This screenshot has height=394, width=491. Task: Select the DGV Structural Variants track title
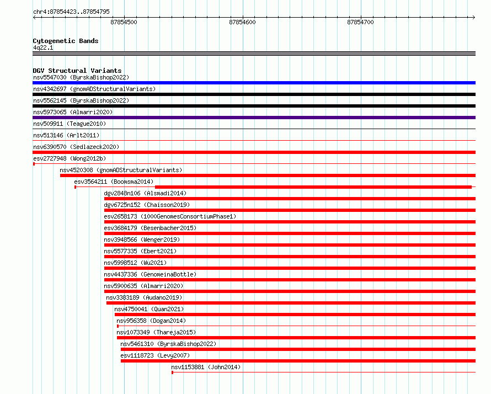[77, 71]
